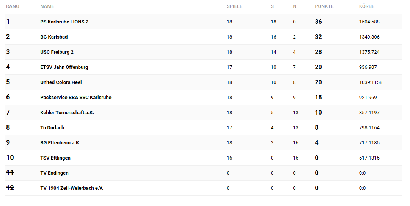Select Kehler Turnerschaft a.K. team

click(x=67, y=113)
